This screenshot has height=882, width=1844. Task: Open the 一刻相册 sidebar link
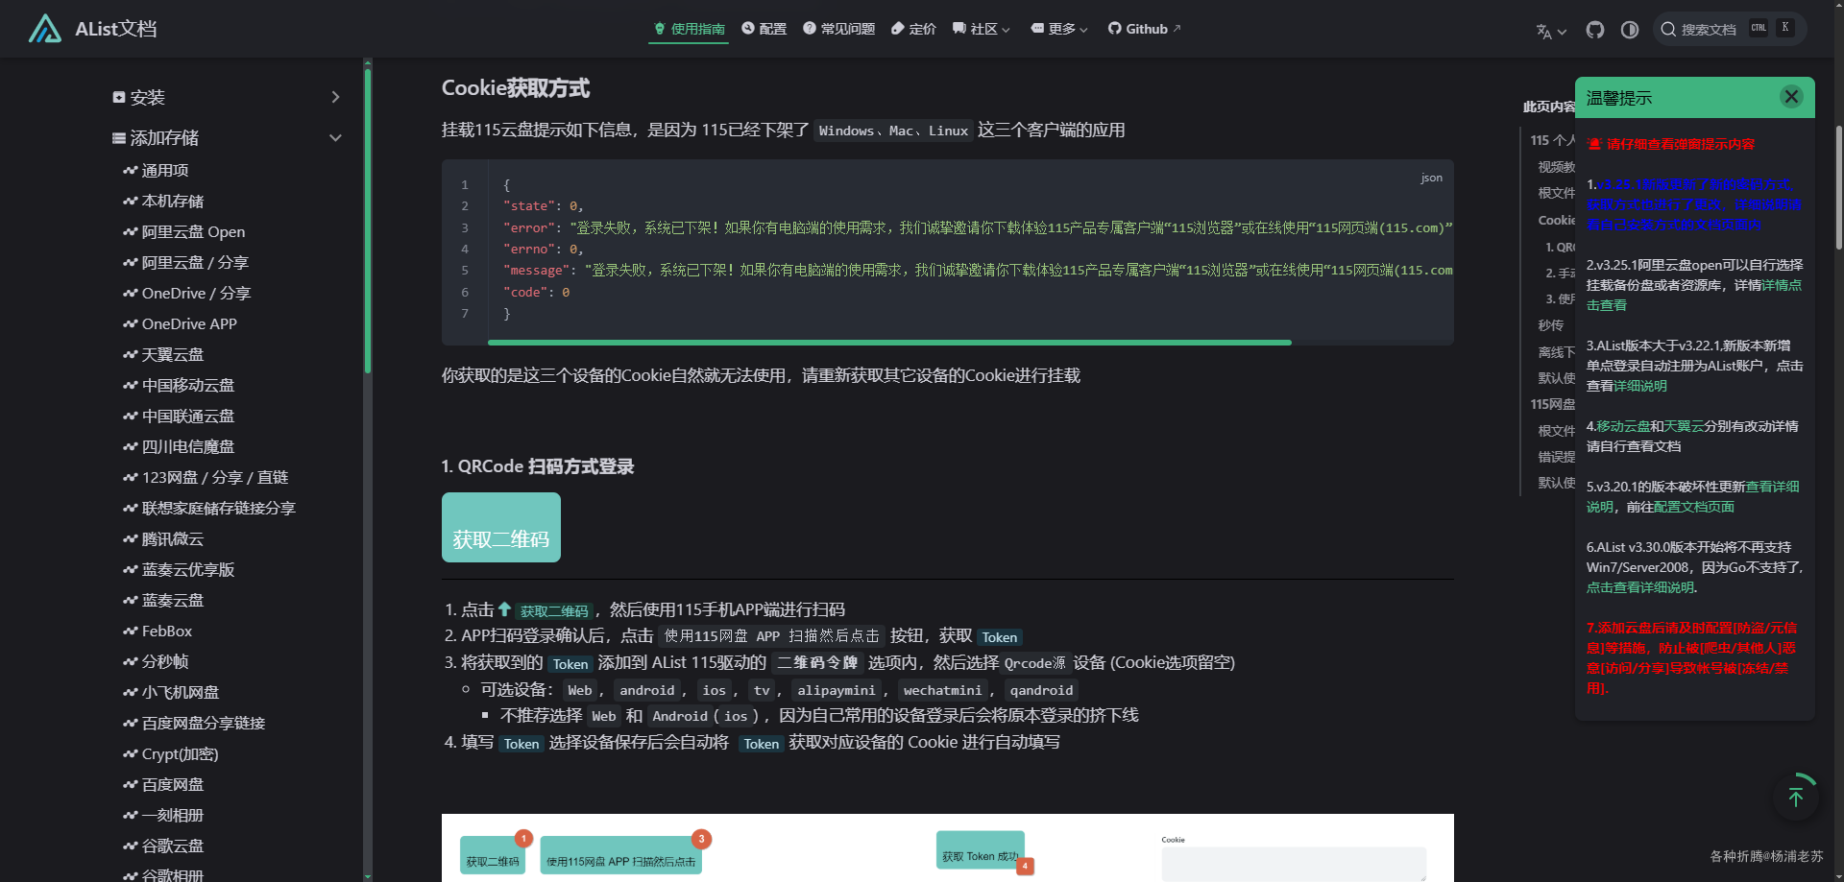pyautogui.click(x=173, y=816)
